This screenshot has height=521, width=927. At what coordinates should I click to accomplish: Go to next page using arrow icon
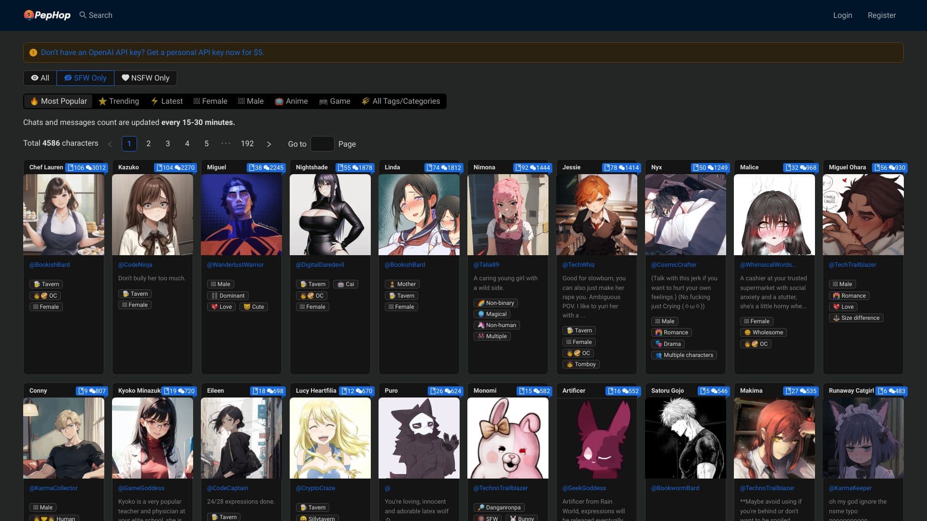point(269,144)
